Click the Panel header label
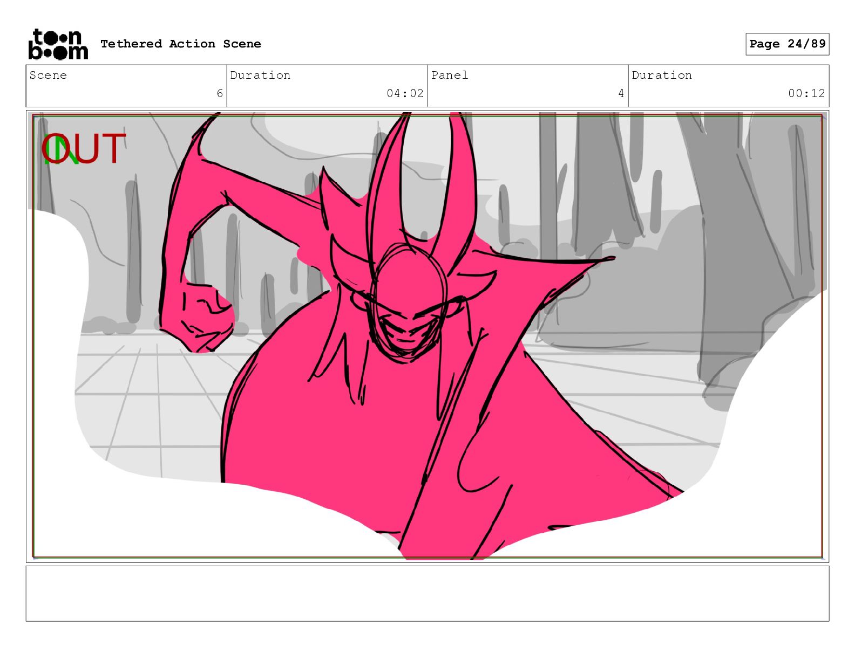The image size is (855, 660). (449, 75)
